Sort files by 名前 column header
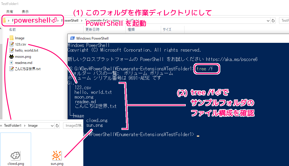 pyautogui.click(x=12, y=30)
